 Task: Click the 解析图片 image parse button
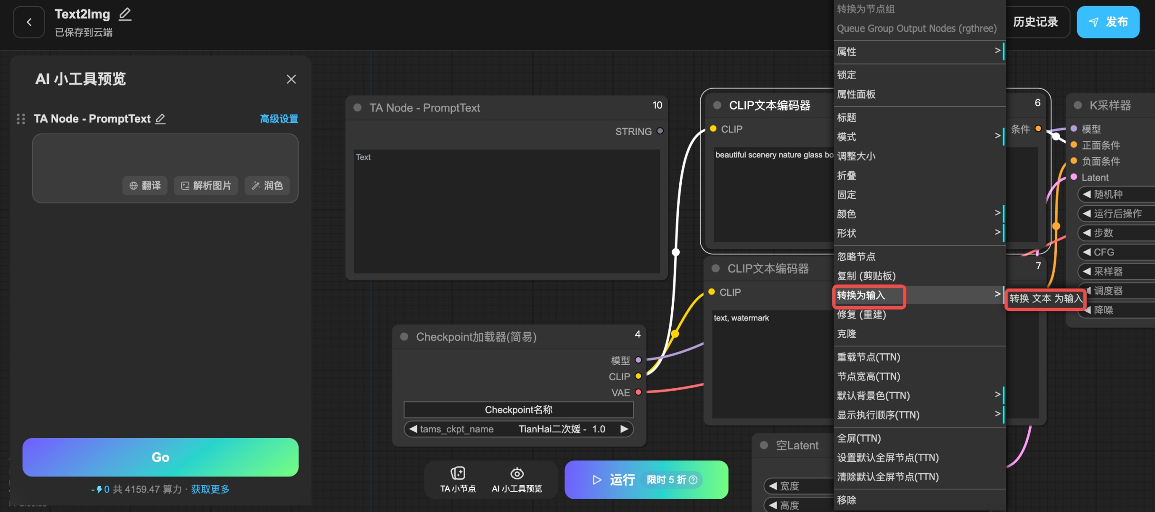pos(206,185)
